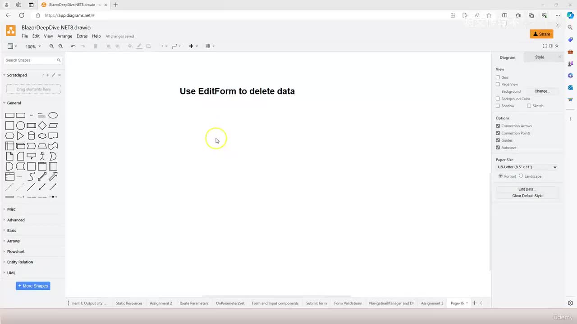Turn off Autosave
577x324 pixels.
tap(498, 148)
